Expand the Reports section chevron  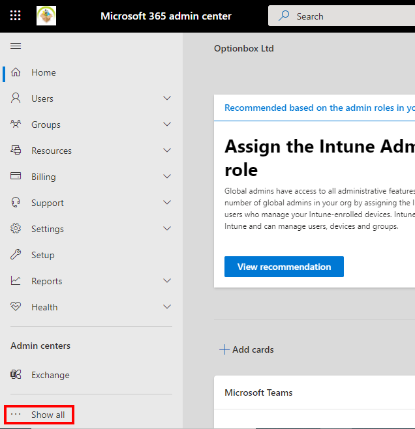[x=167, y=281]
